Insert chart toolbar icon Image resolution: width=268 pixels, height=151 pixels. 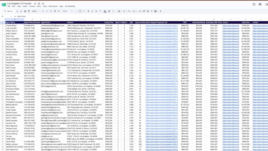pyautogui.click(x=148, y=11)
